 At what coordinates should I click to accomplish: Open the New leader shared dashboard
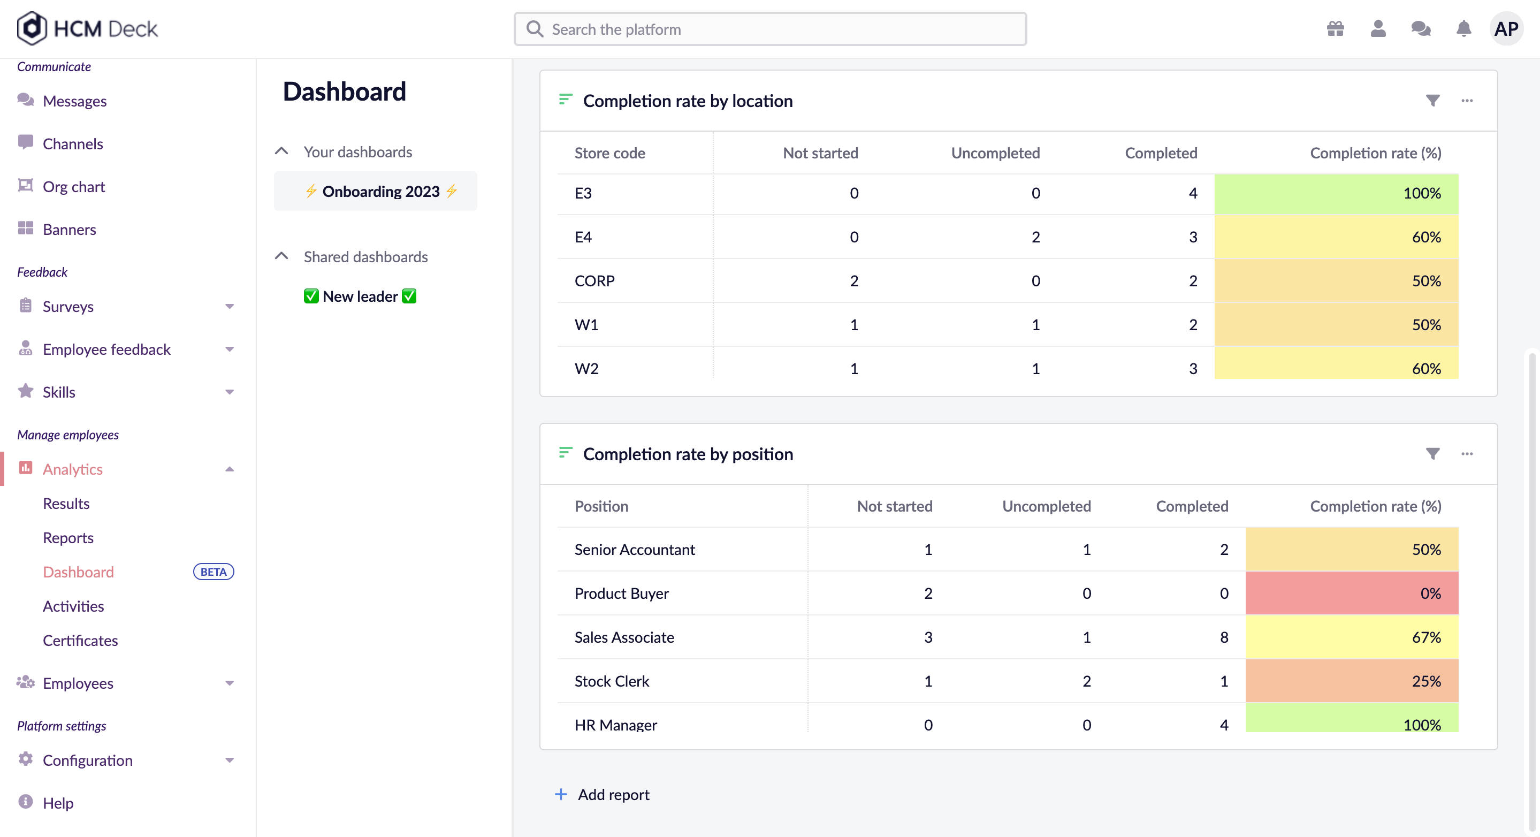point(360,296)
